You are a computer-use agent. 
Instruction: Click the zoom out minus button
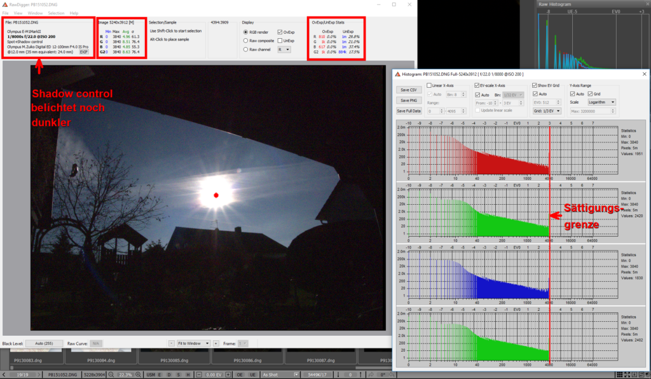point(170,343)
